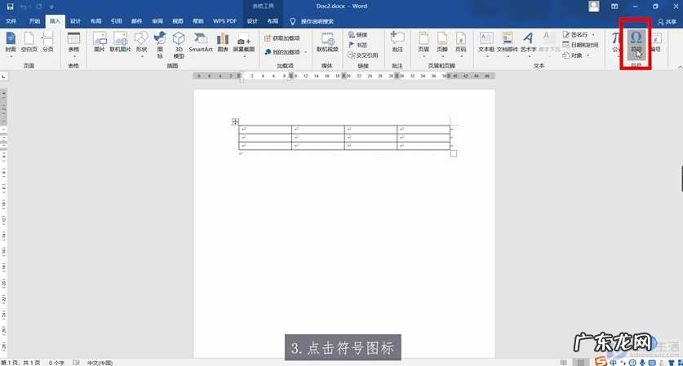683x366 pixels.
Task: Click the Redo icon in quick access toolbar
Action: pos(39,7)
